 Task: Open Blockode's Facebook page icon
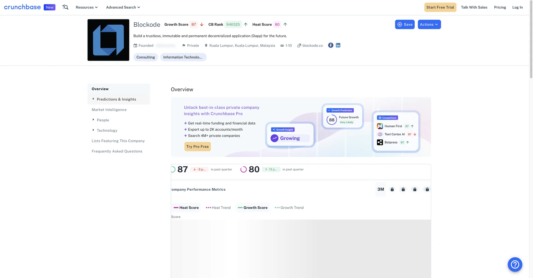point(331,45)
